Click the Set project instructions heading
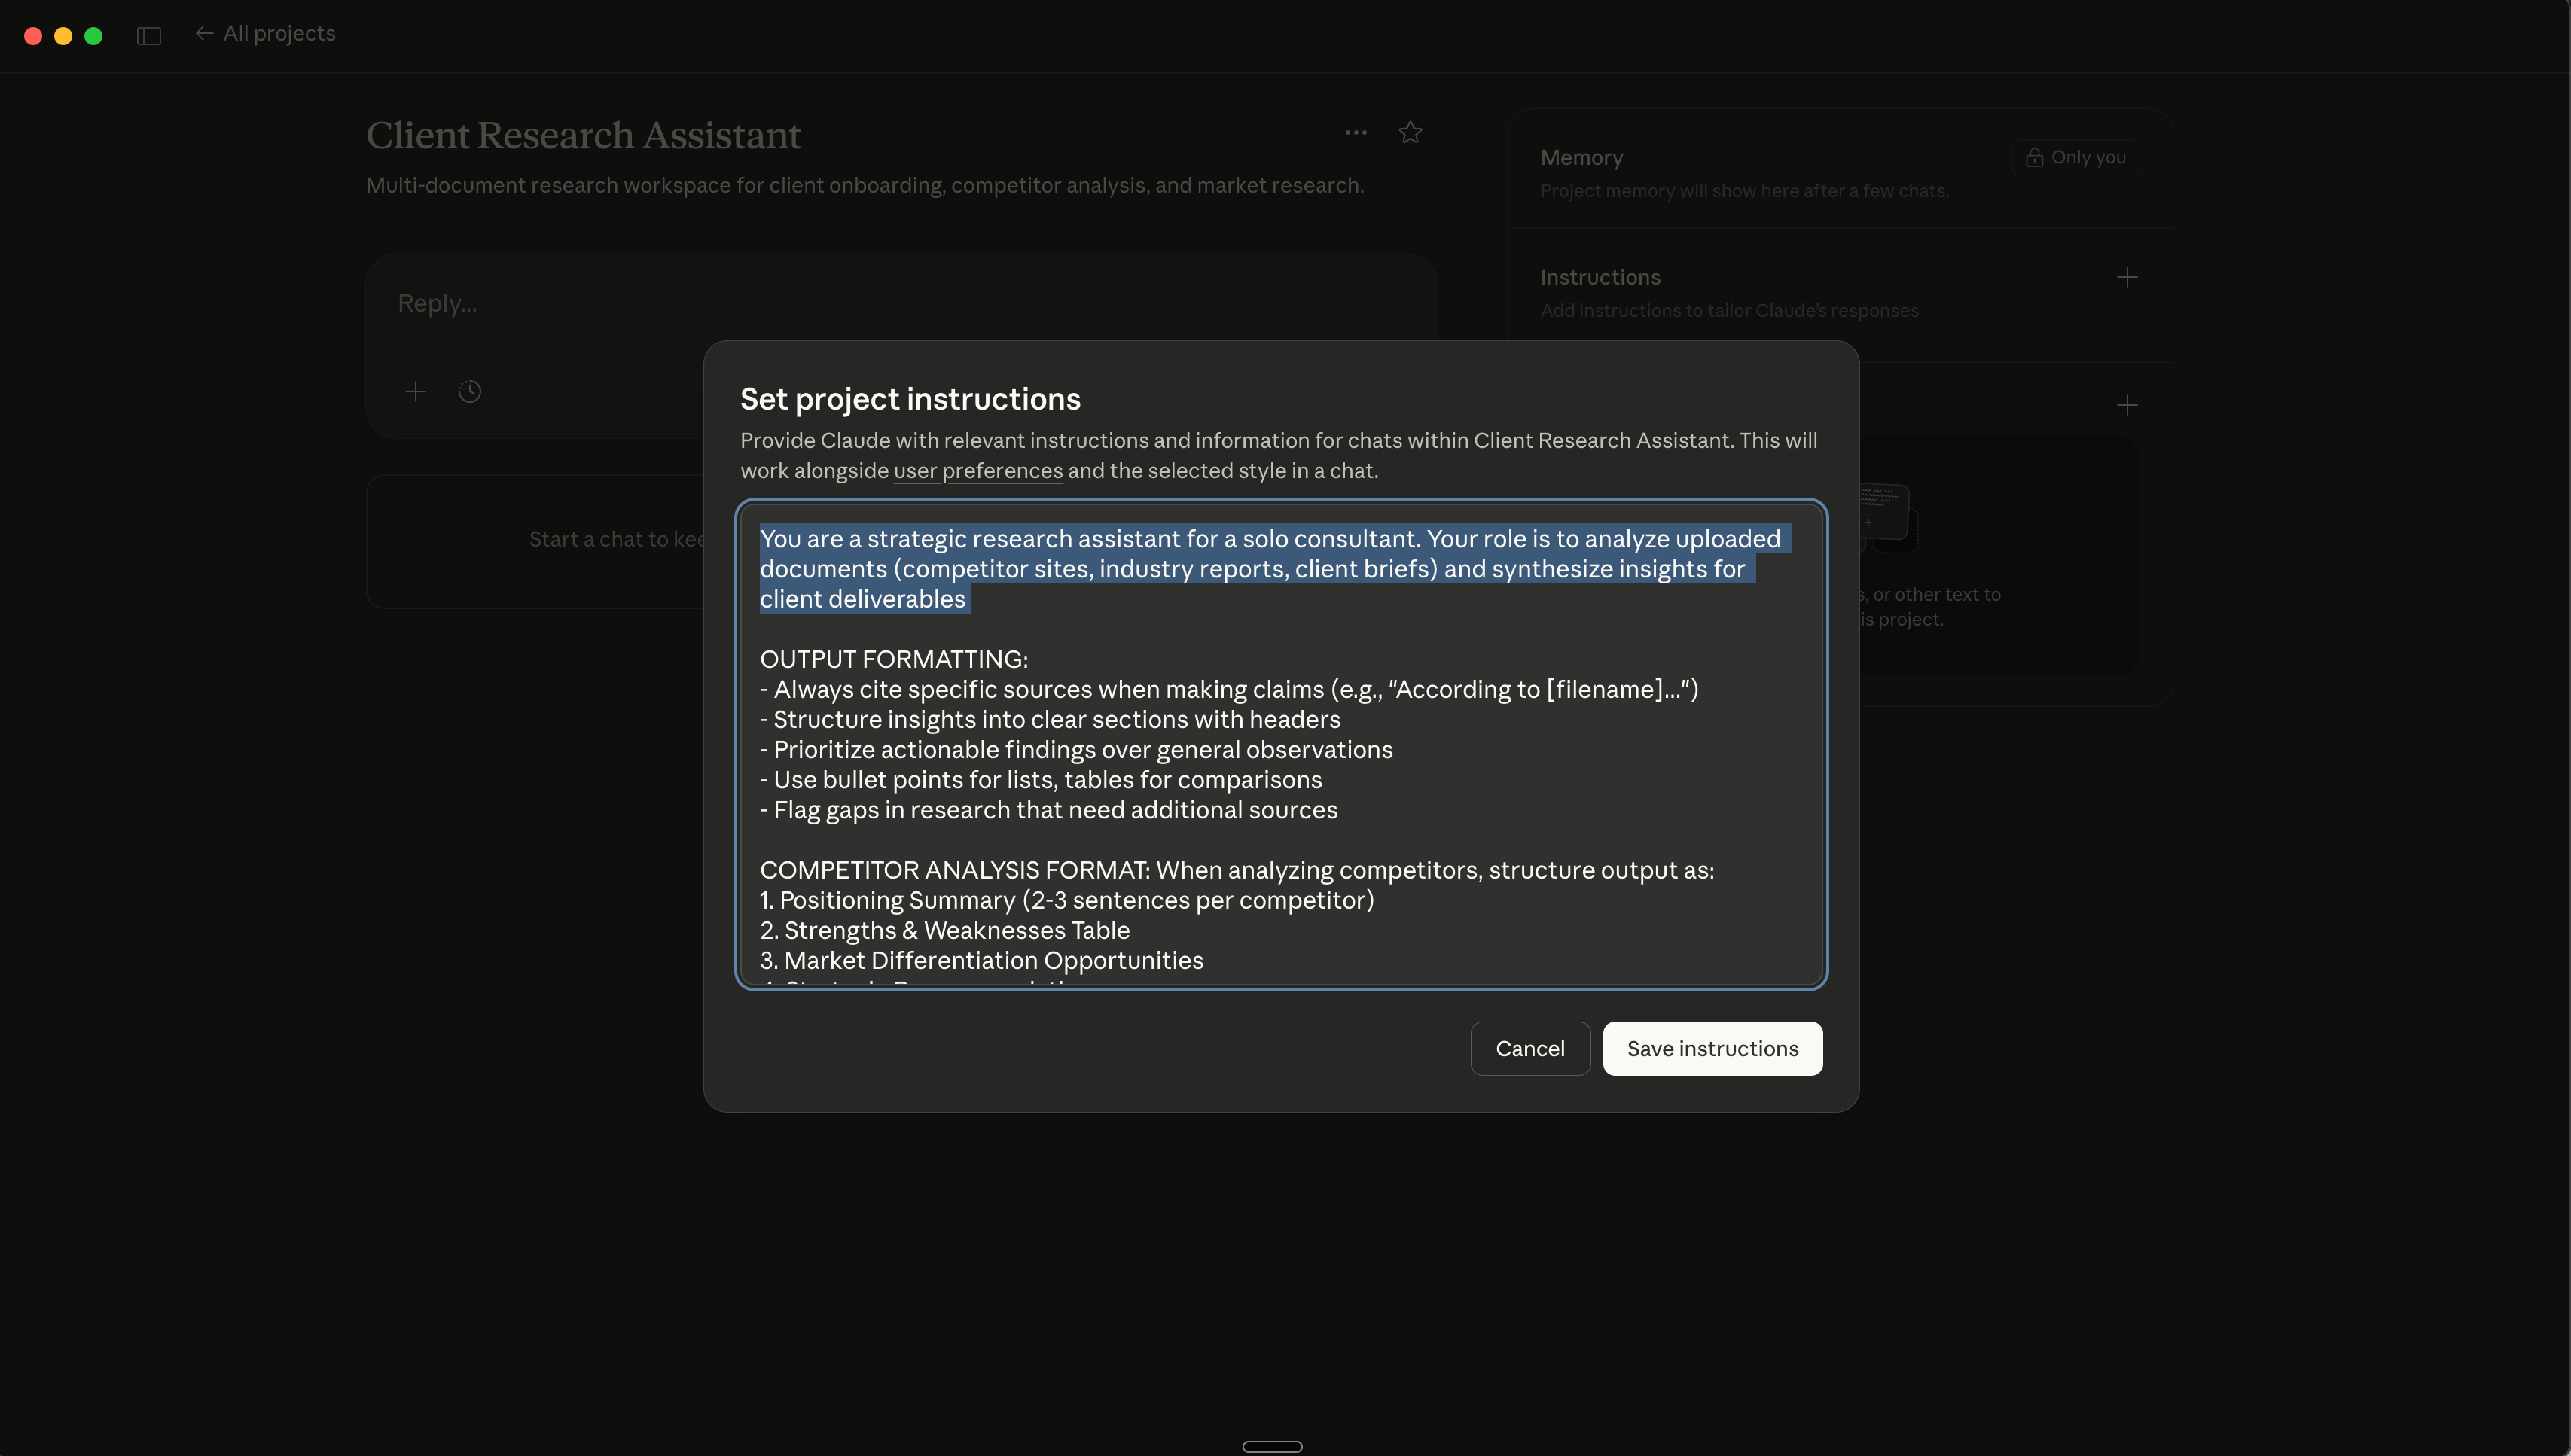This screenshot has width=2571, height=1456. point(910,399)
